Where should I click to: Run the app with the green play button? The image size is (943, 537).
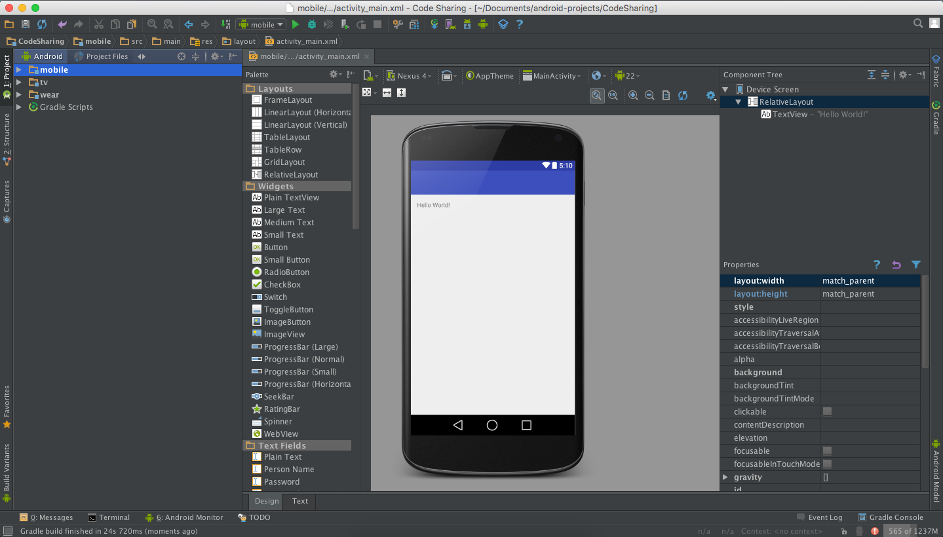[x=296, y=24]
